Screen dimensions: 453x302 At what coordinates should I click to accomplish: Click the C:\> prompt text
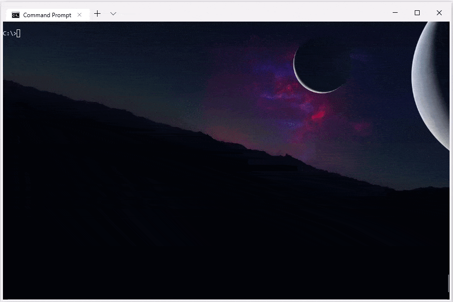point(9,33)
